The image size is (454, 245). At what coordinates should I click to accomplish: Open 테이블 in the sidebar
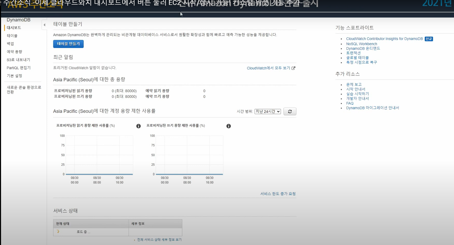pyautogui.click(x=12, y=36)
